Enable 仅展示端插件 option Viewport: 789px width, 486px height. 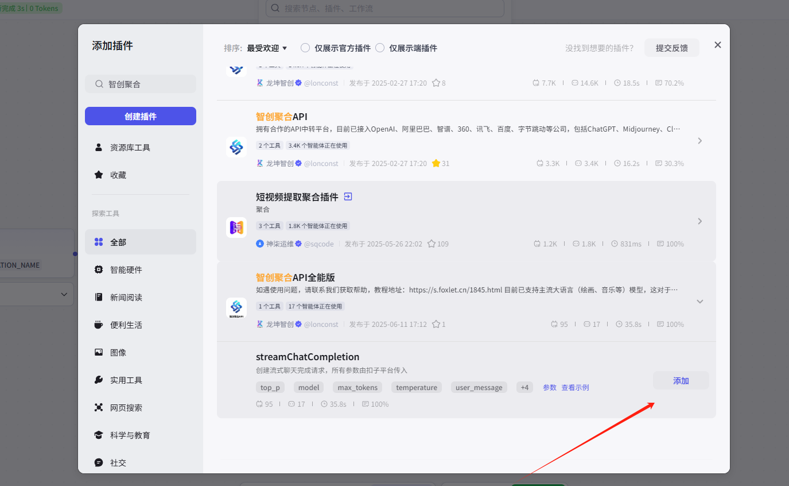380,48
